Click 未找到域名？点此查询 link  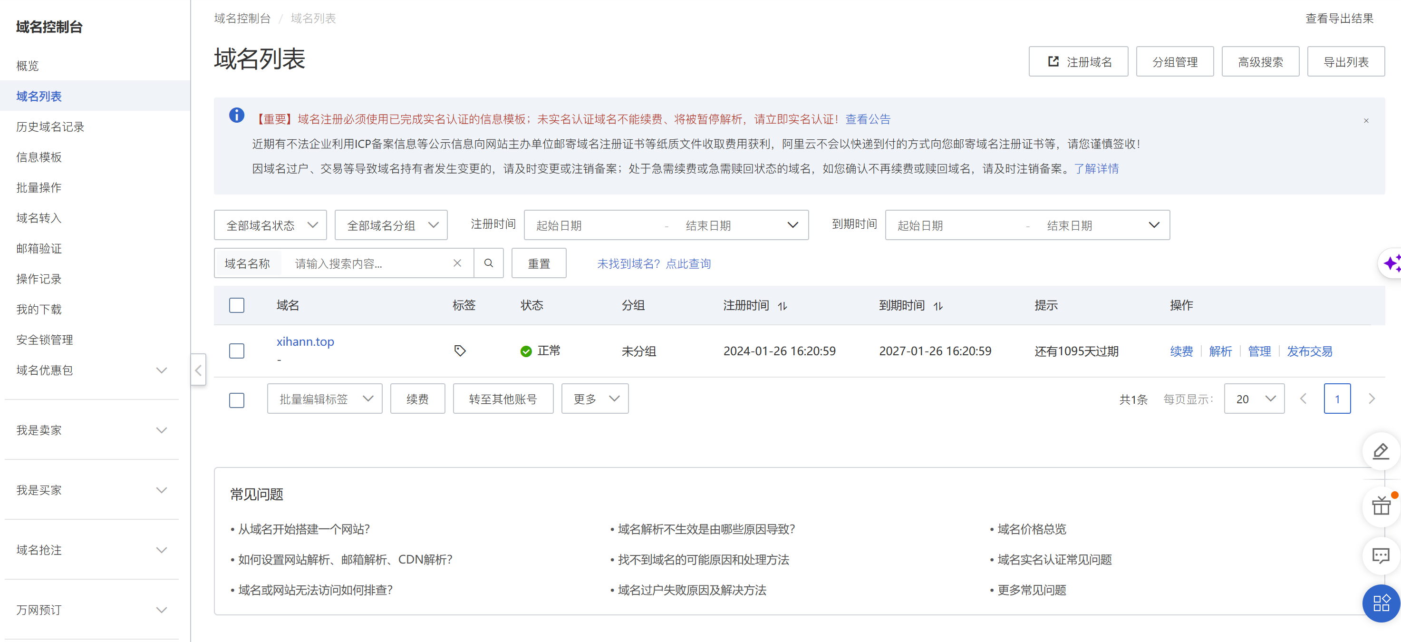point(654,264)
